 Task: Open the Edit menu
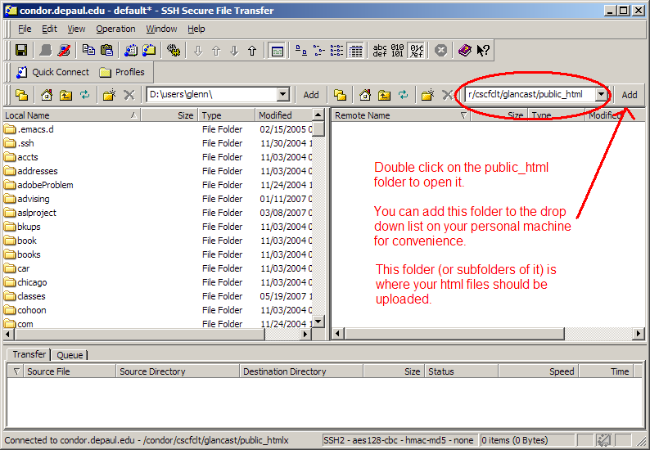(49, 29)
